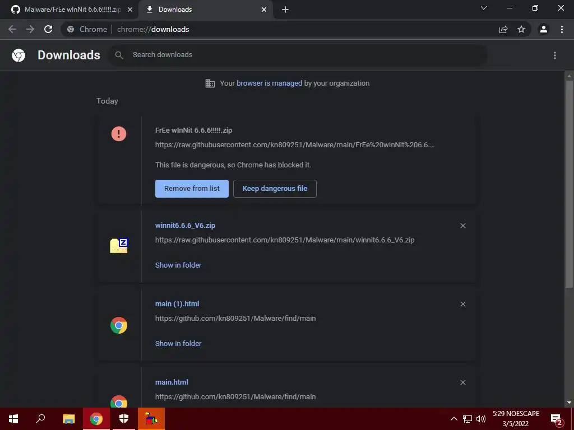574x430 pixels.
Task: Click the red danger warning icon
Action: coord(119,133)
